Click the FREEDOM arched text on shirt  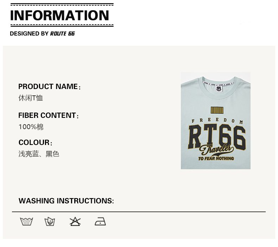(x=217, y=121)
